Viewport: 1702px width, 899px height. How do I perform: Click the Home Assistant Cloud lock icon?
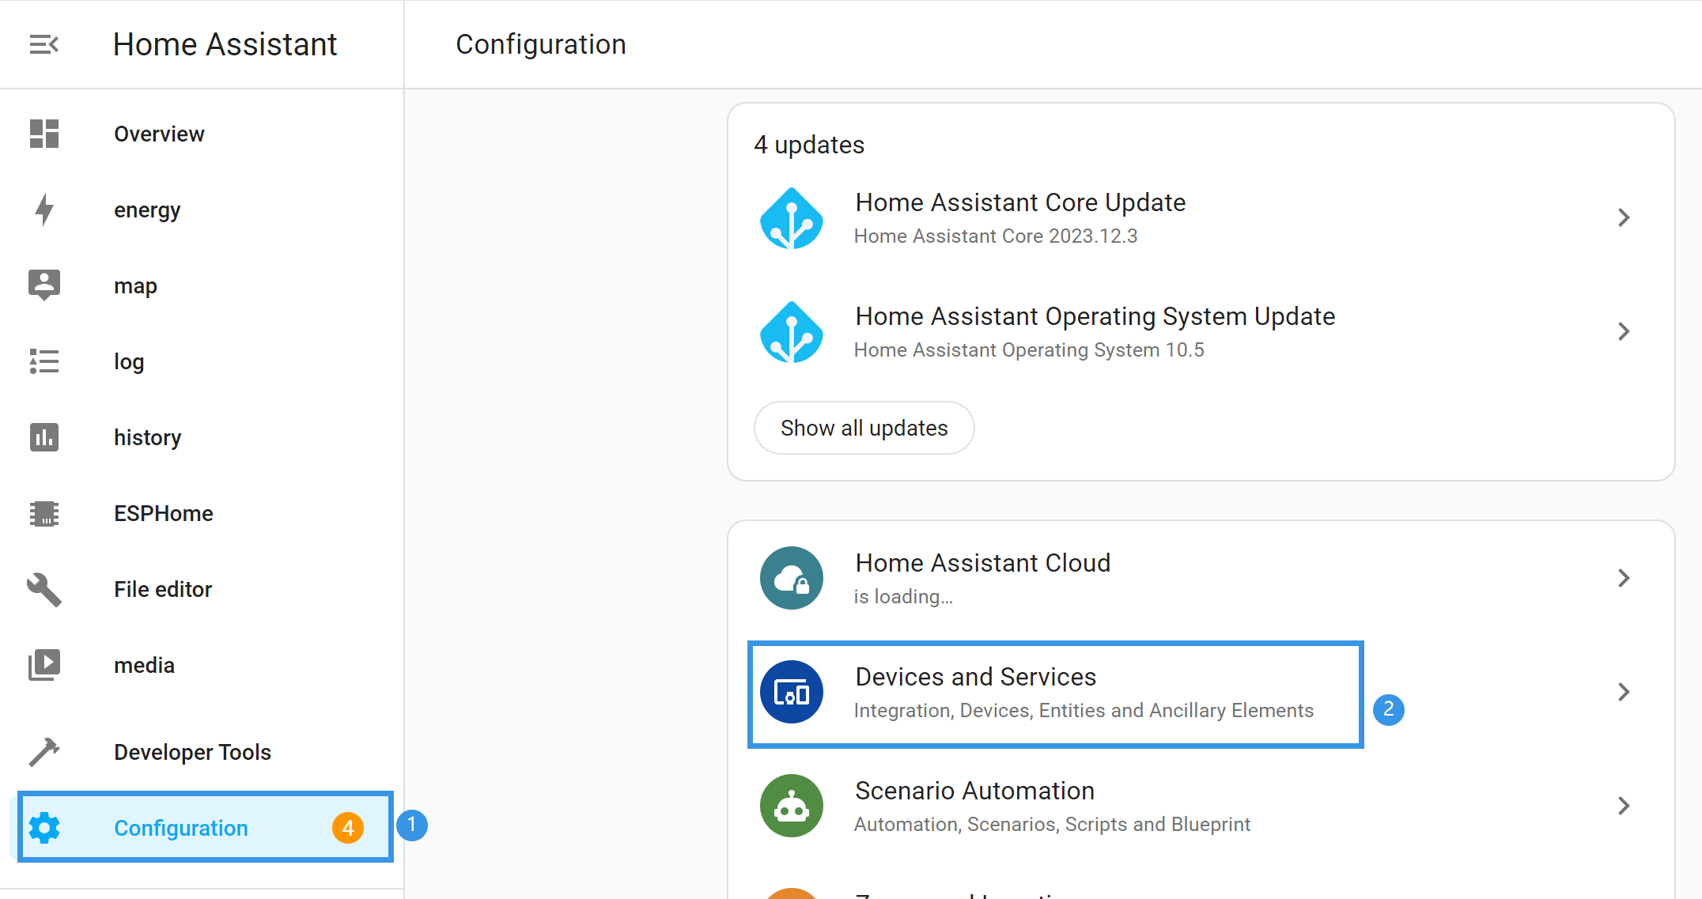791,578
